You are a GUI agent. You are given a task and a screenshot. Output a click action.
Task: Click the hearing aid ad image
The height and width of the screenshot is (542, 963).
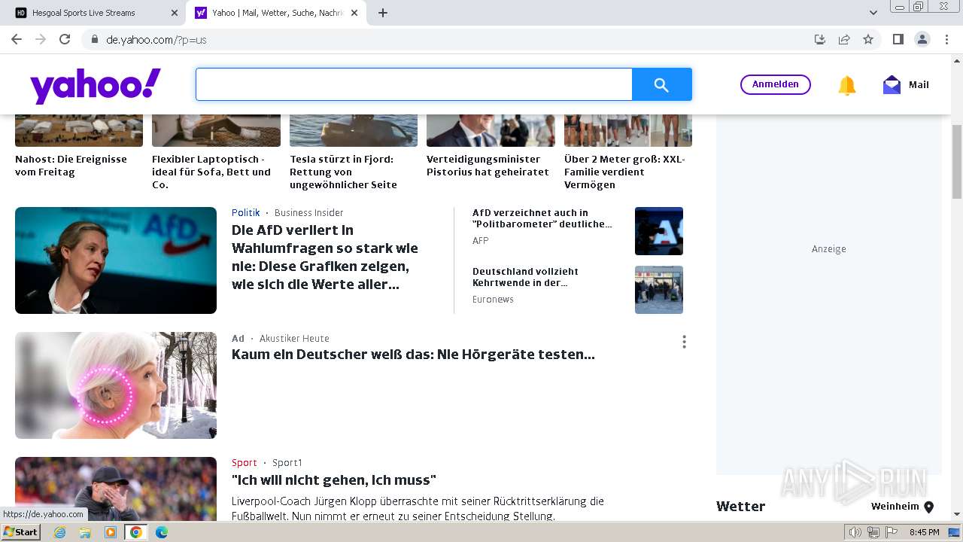coord(116,385)
